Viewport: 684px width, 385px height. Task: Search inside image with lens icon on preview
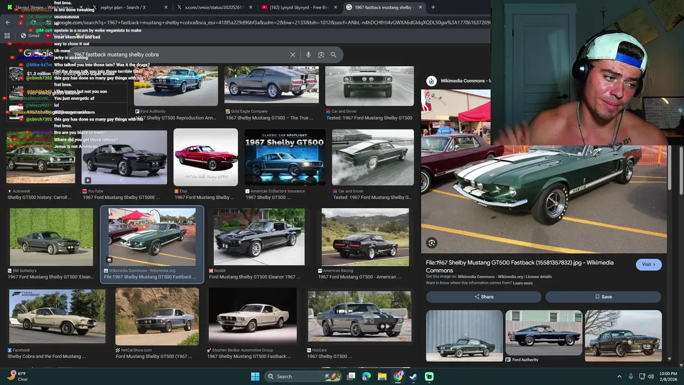pos(432,243)
